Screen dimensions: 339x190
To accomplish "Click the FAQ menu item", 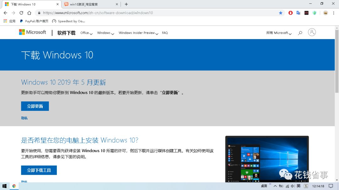I will [164, 32].
